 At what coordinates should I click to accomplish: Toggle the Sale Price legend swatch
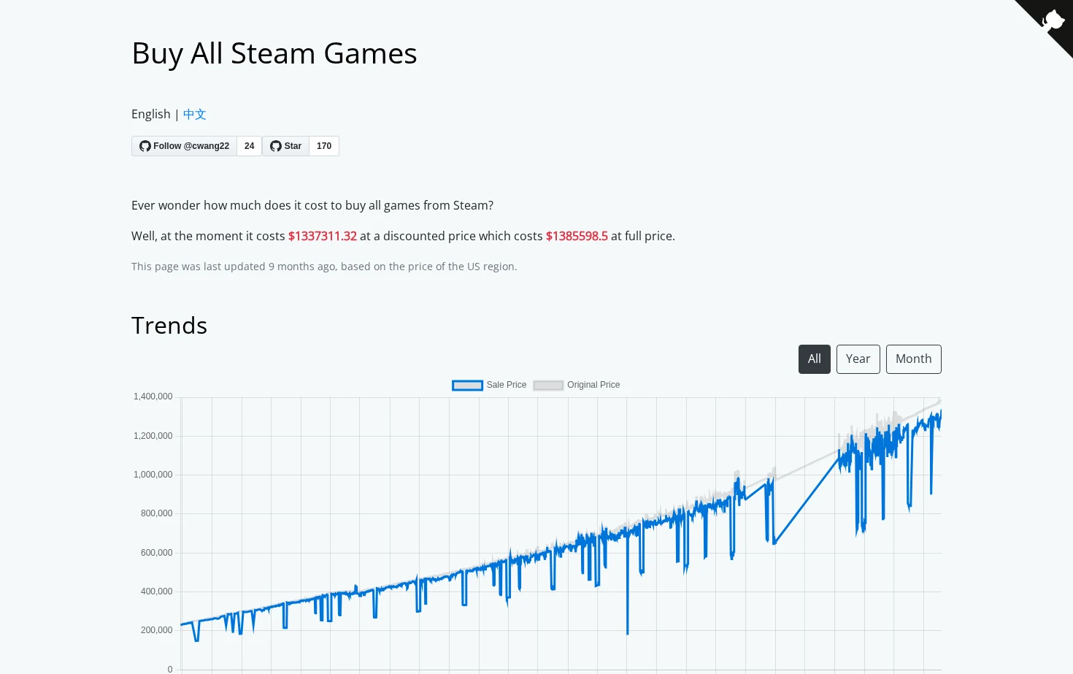click(467, 386)
